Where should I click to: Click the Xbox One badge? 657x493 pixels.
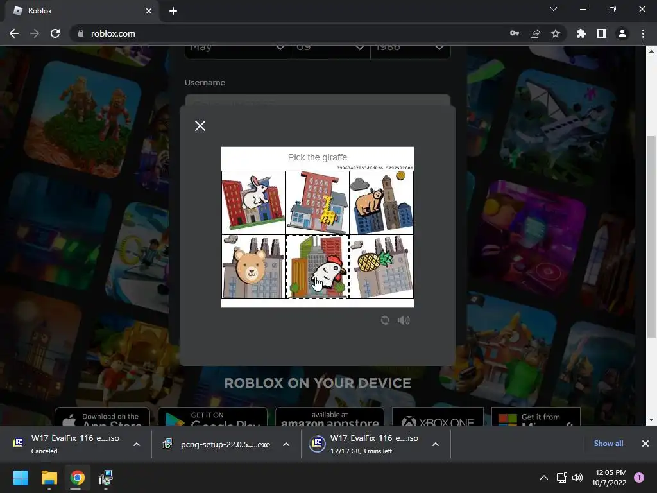pyautogui.click(x=438, y=417)
